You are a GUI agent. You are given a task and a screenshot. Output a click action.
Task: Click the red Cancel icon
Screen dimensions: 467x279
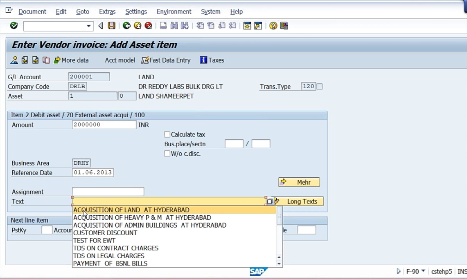[148, 26]
